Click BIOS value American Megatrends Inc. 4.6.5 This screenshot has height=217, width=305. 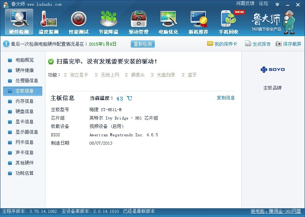click(x=124, y=135)
